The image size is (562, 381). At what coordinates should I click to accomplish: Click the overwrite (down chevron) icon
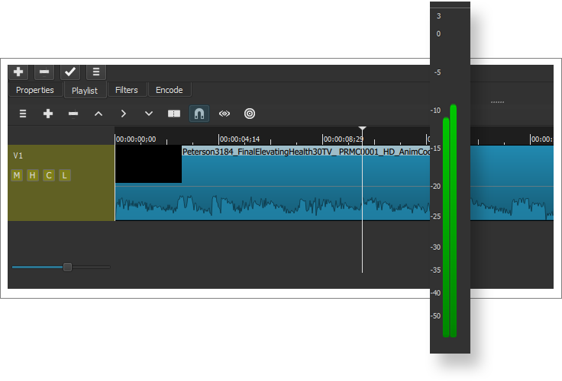tap(149, 114)
